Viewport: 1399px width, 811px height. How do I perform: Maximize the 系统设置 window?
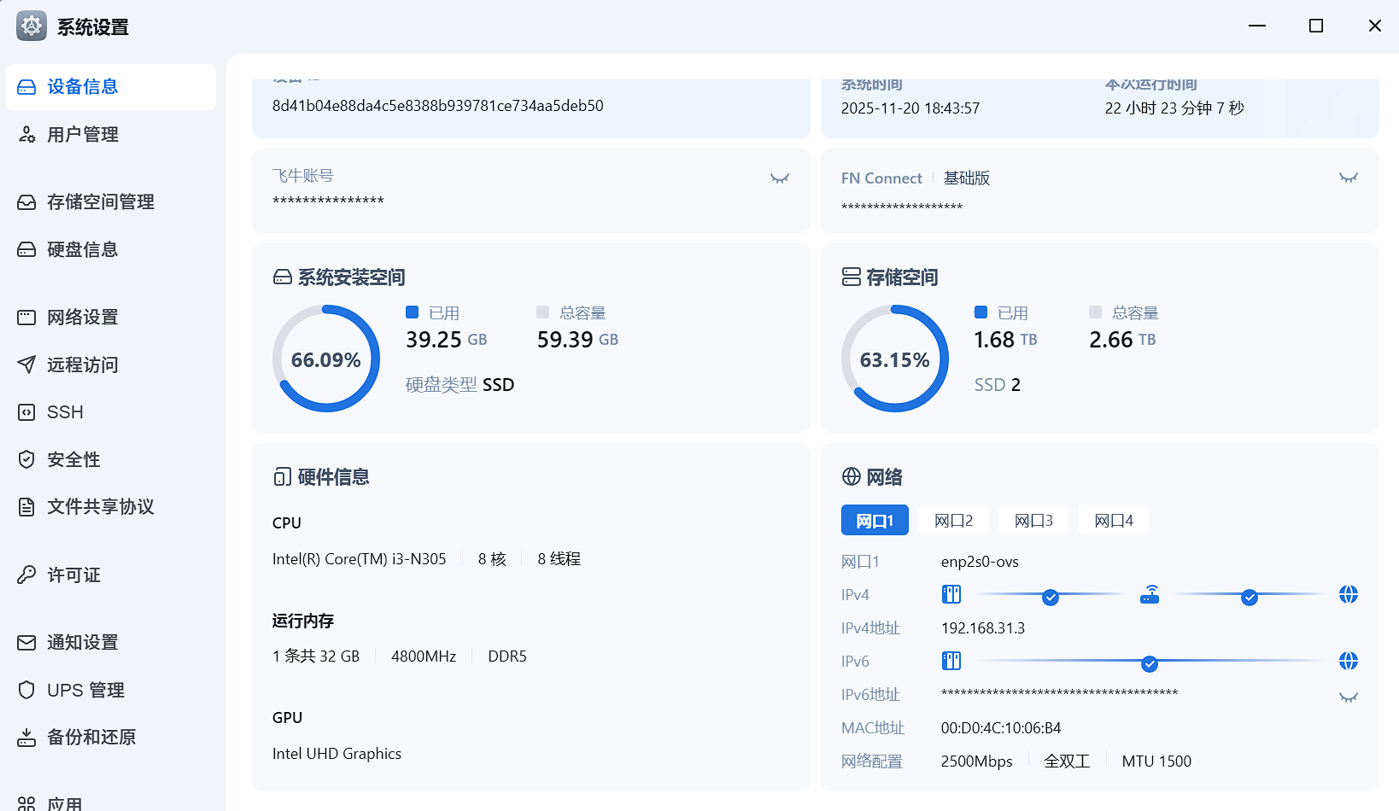point(1316,26)
